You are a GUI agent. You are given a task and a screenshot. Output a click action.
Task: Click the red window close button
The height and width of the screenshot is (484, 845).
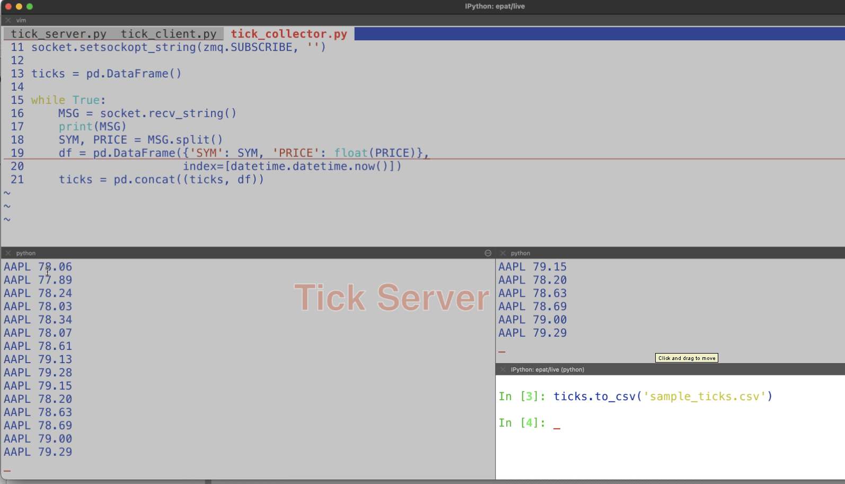point(8,6)
